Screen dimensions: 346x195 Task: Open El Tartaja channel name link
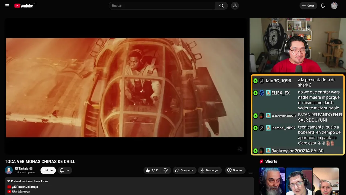(x=22, y=168)
